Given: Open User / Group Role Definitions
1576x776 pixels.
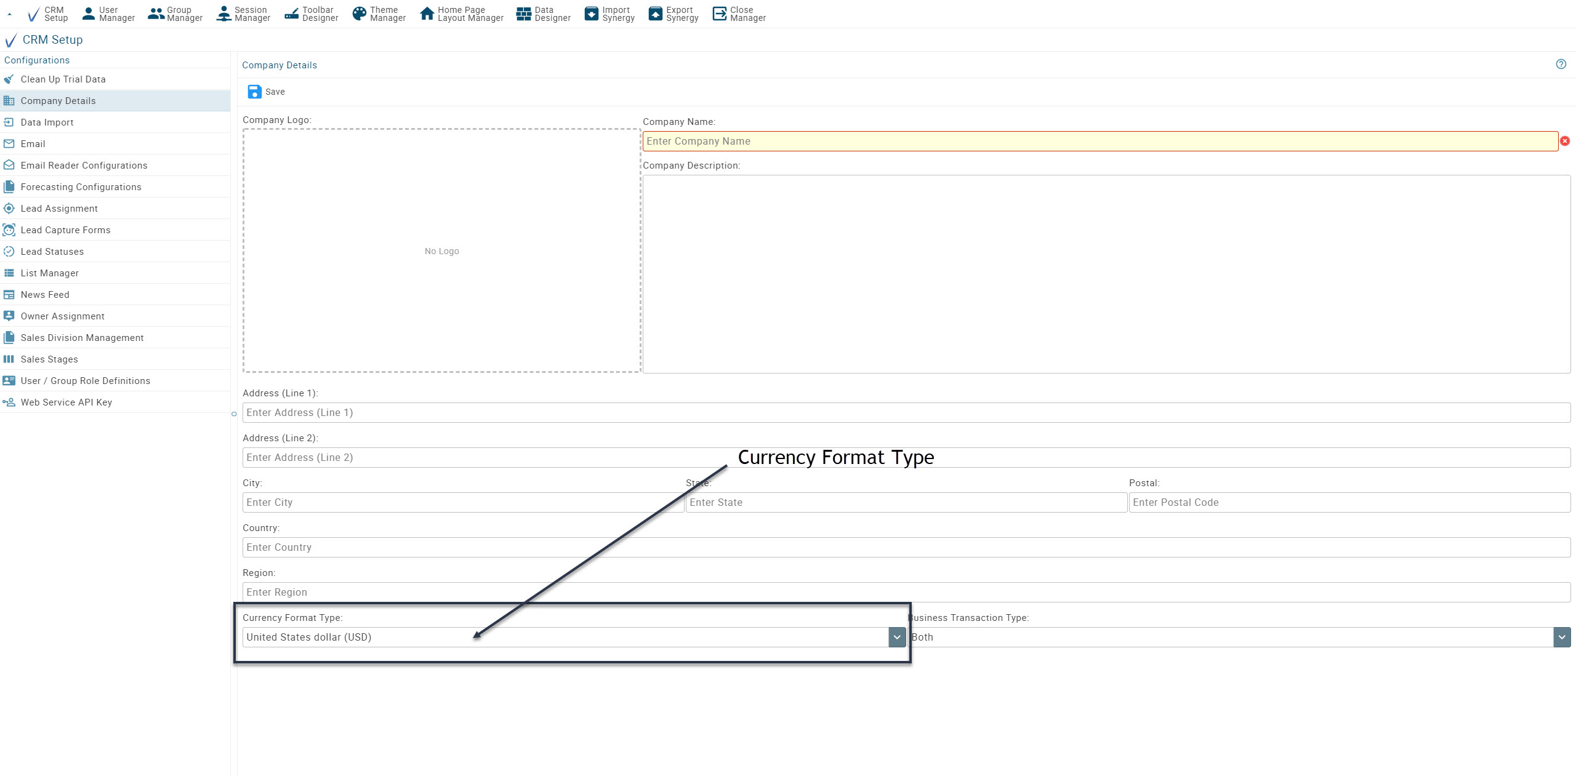Looking at the screenshot, I should pos(115,380).
